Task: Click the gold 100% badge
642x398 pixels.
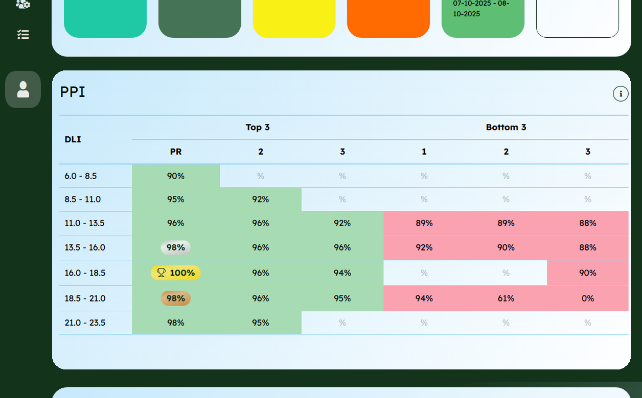Action: [x=176, y=273]
